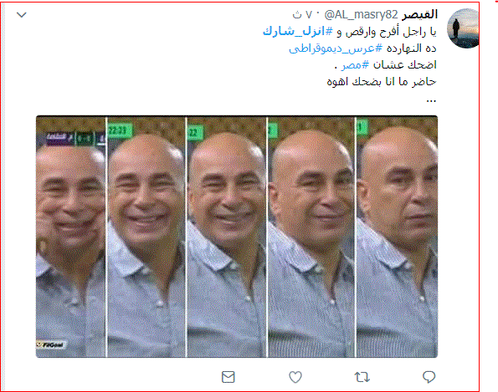Visit the @AL_masry82 handle

pos(361,14)
